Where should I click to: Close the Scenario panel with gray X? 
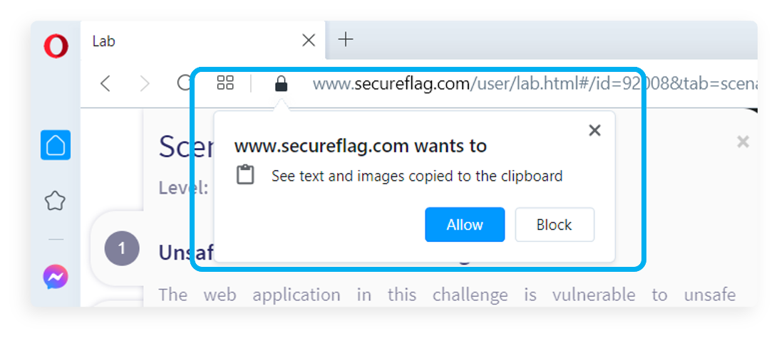click(743, 142)
